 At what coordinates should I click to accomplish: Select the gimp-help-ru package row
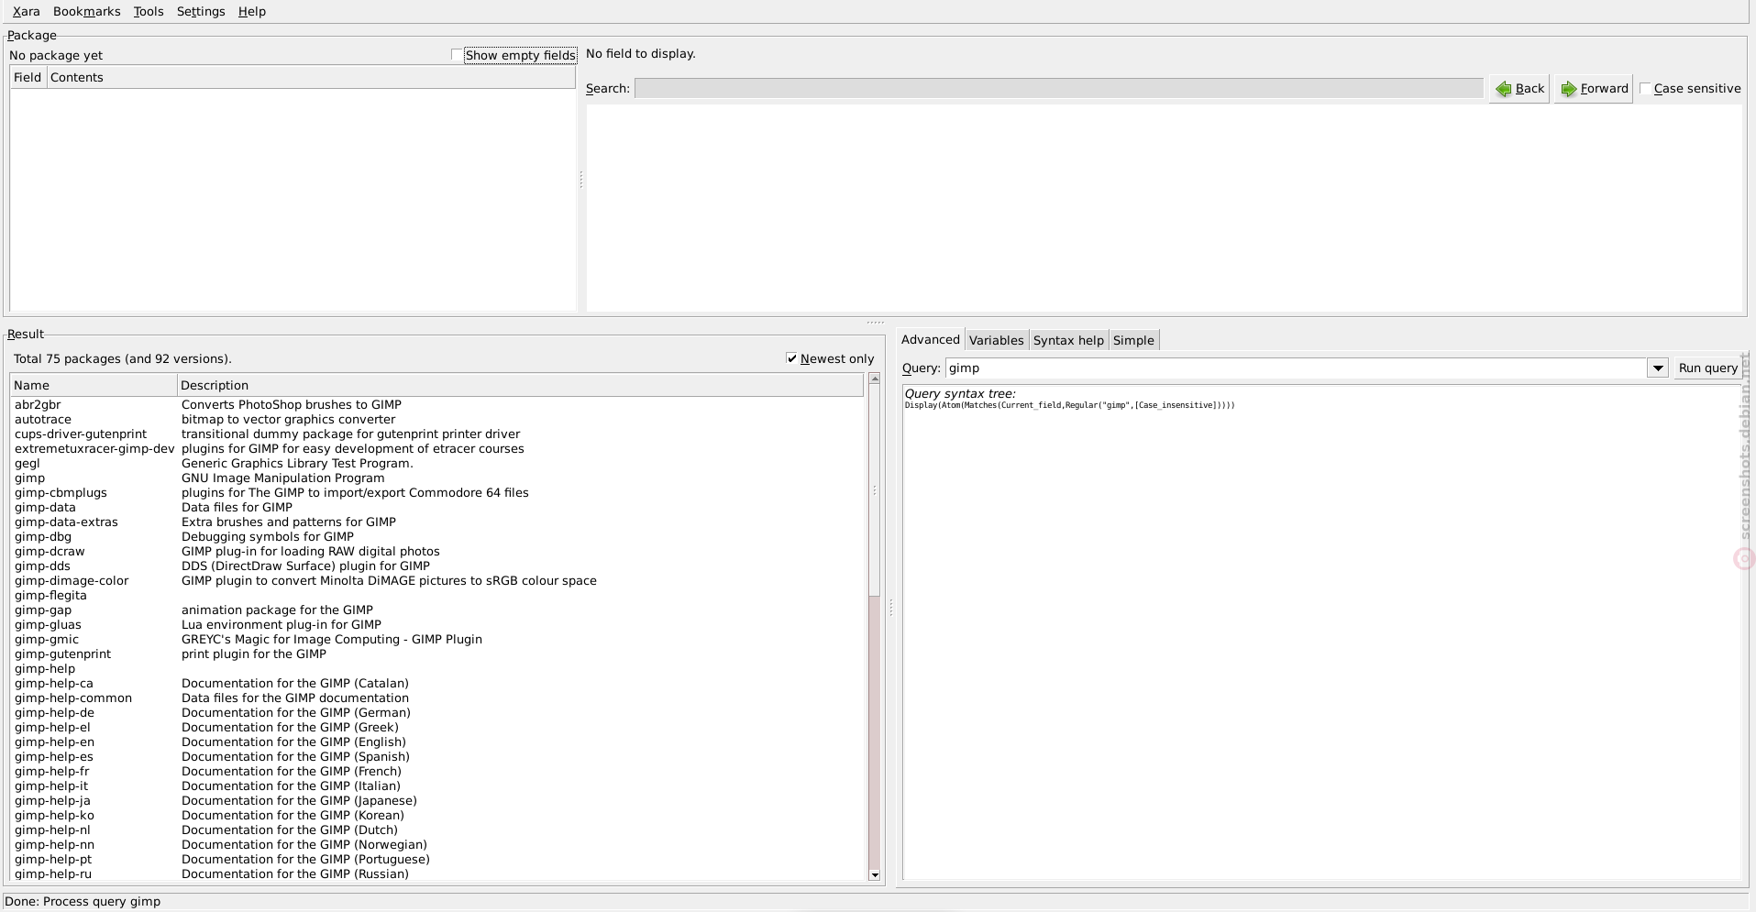437,874
